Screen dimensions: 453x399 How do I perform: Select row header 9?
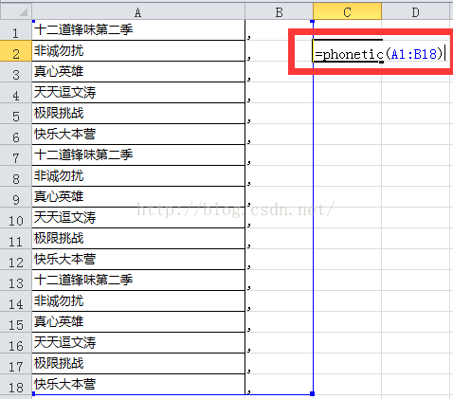pyautogui.click(x=16, y=197)
